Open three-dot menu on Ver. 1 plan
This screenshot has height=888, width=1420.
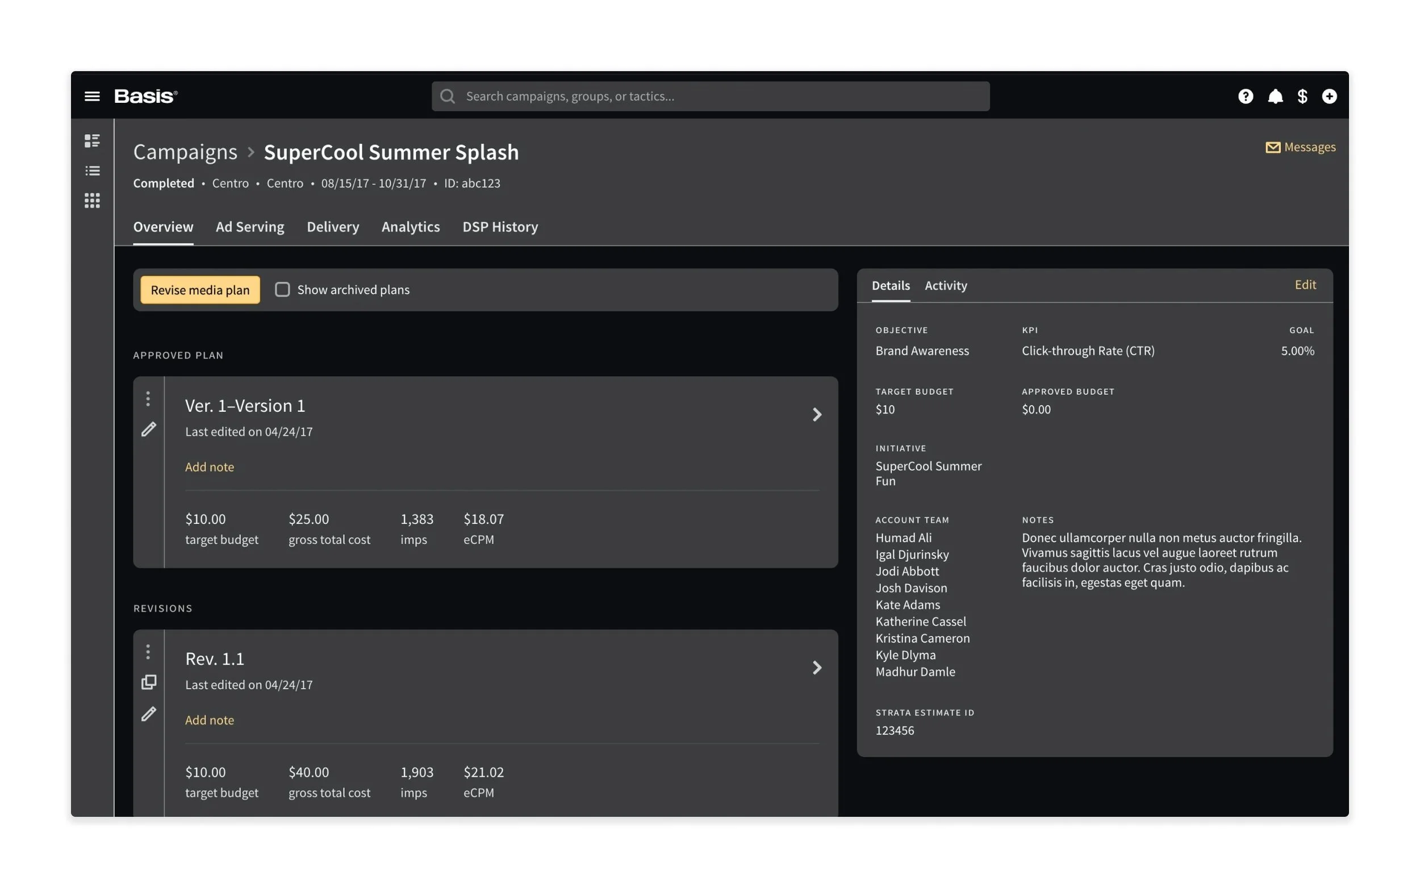pos(148,399)
